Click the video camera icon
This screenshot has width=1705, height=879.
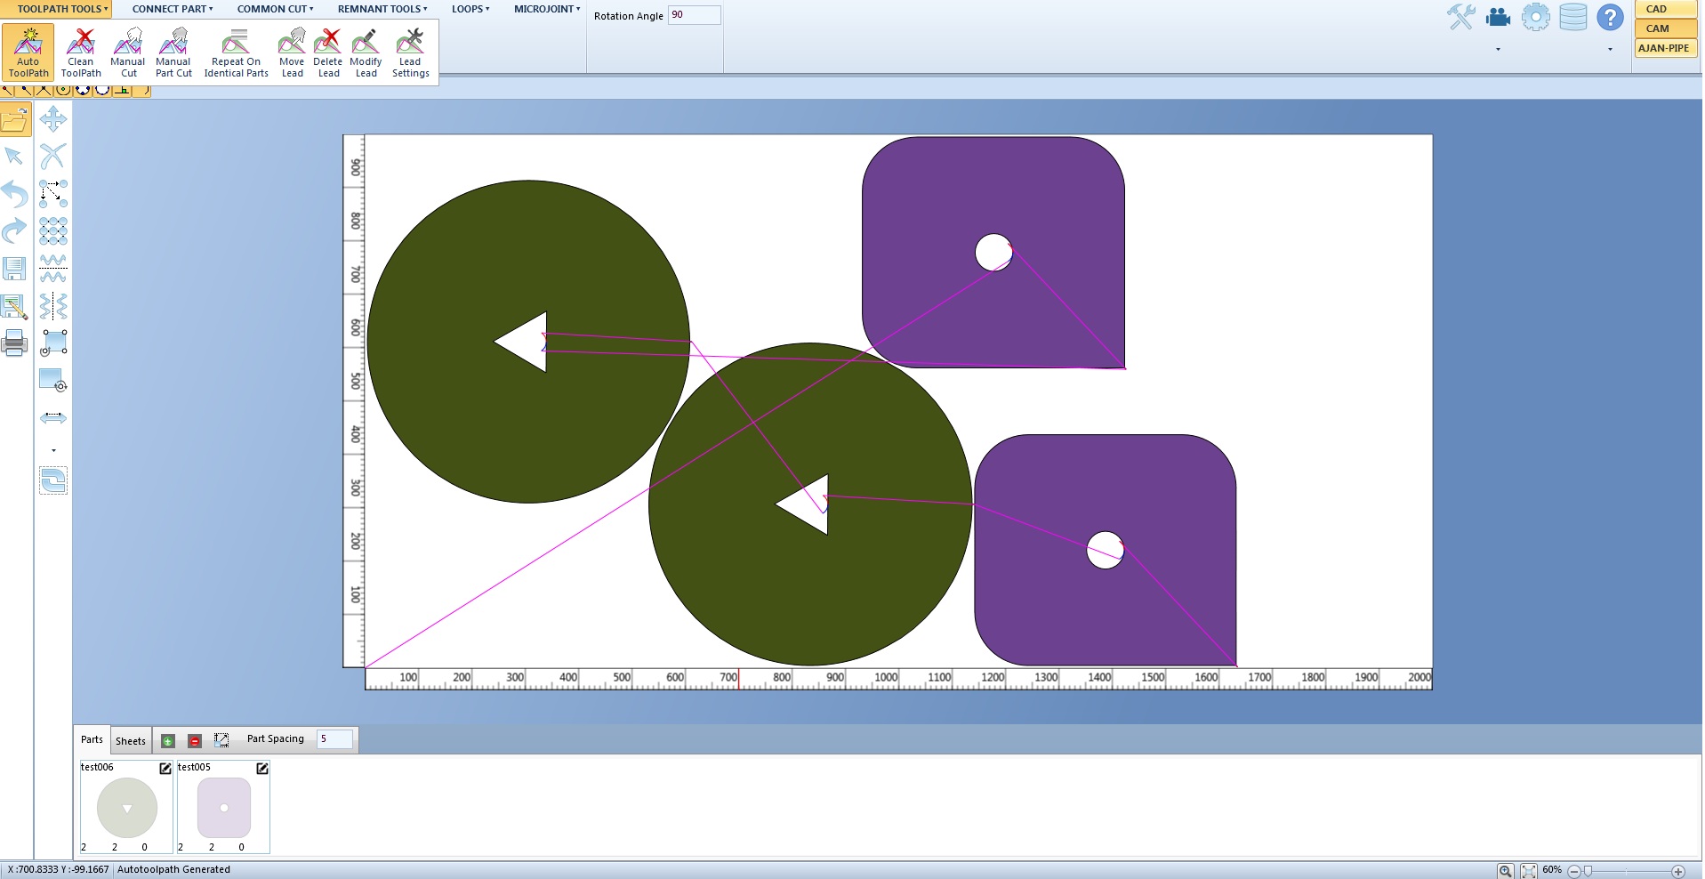point(1499,18)
